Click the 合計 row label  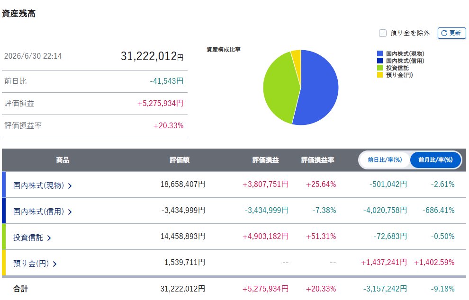click(21, 289)
